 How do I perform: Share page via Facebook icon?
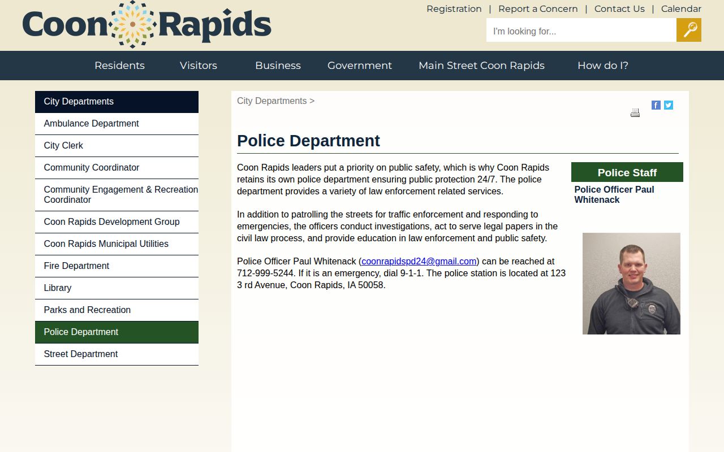pyautogui.click(x=656, y=105)
